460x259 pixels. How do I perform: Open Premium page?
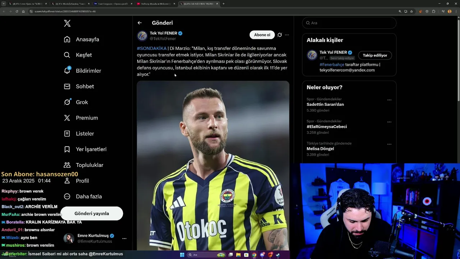(81, 118)
